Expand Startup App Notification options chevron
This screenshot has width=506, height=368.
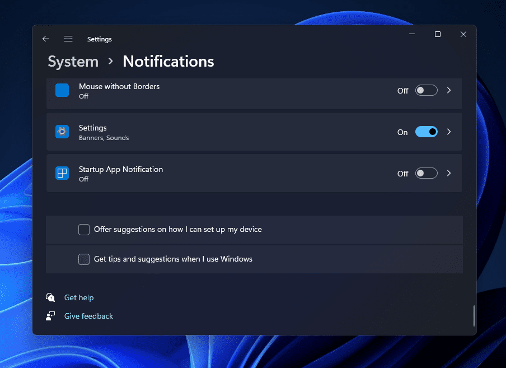[x=449, y=173]
